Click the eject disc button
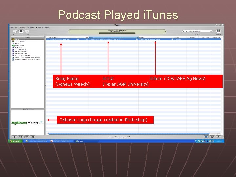The height and width of the screenshot is (177, 236). click(218, 137)
